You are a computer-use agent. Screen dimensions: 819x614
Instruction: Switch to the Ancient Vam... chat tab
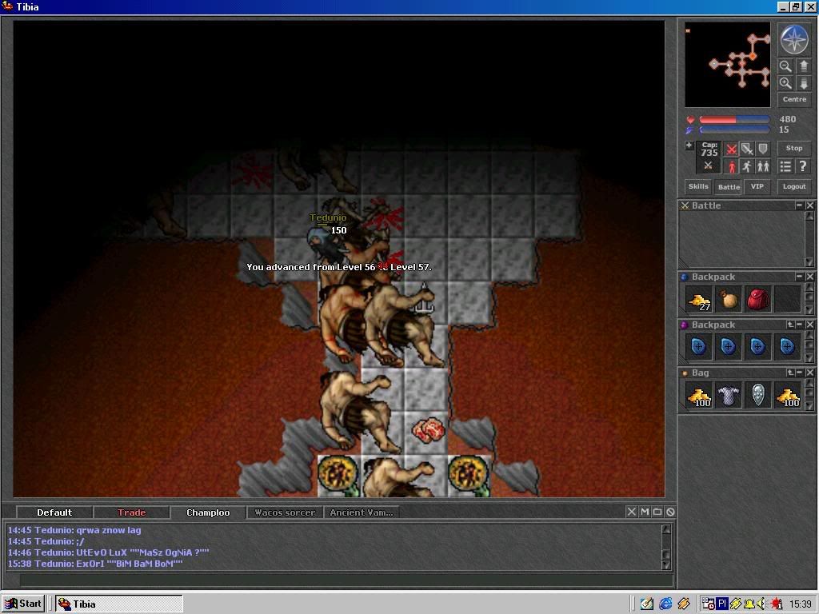(x=362, y=512)
